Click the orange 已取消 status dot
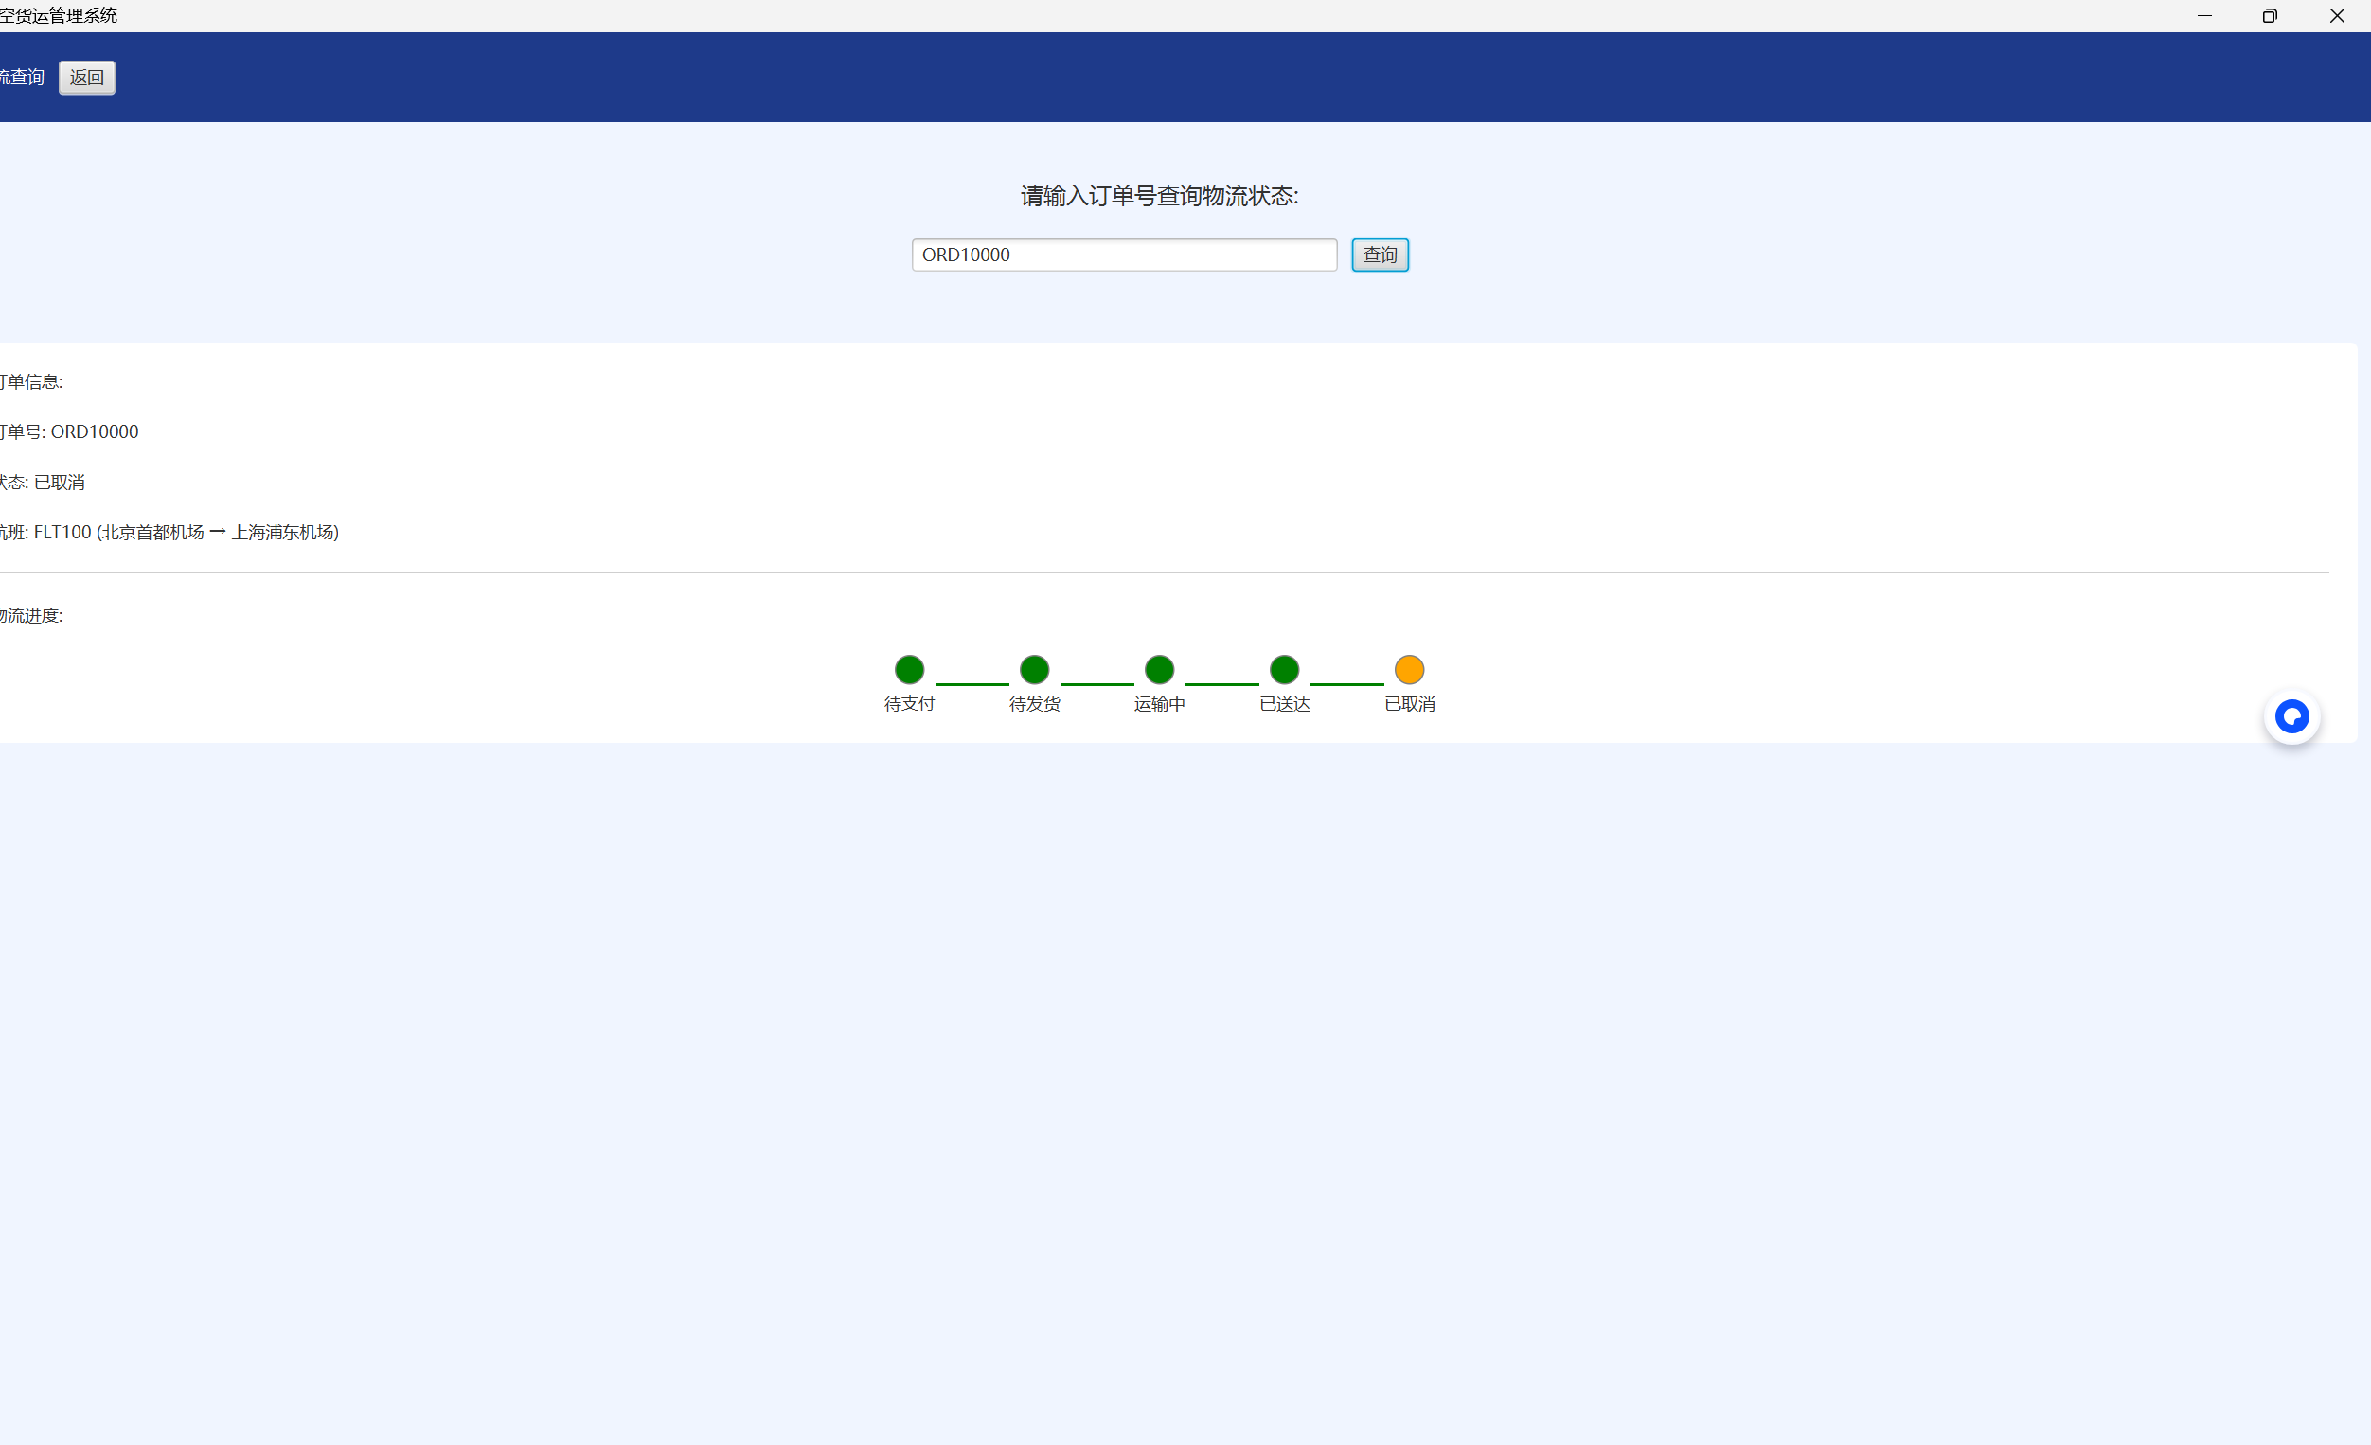Screen dimensions: 2371x1445 [x=1410, y=669]
